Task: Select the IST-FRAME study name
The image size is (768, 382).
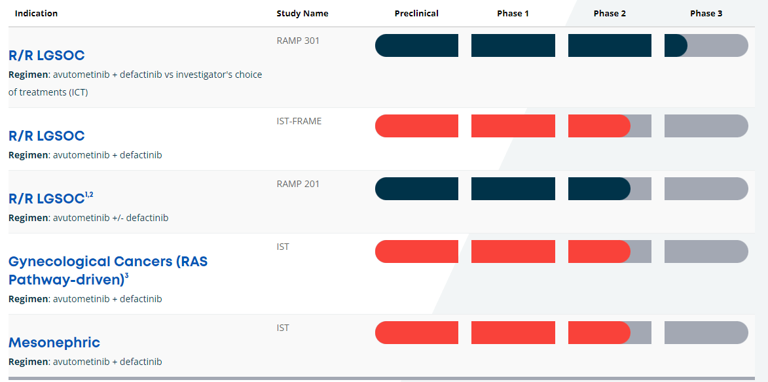Action: click(x=299, y=121)
